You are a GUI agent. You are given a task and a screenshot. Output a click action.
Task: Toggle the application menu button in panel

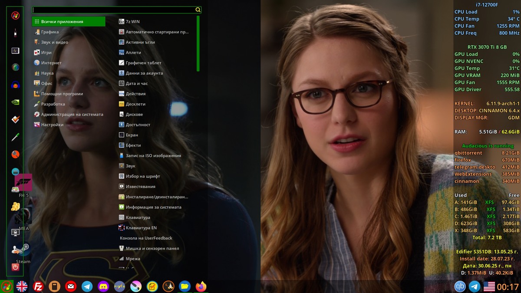[x=7, y=286]
